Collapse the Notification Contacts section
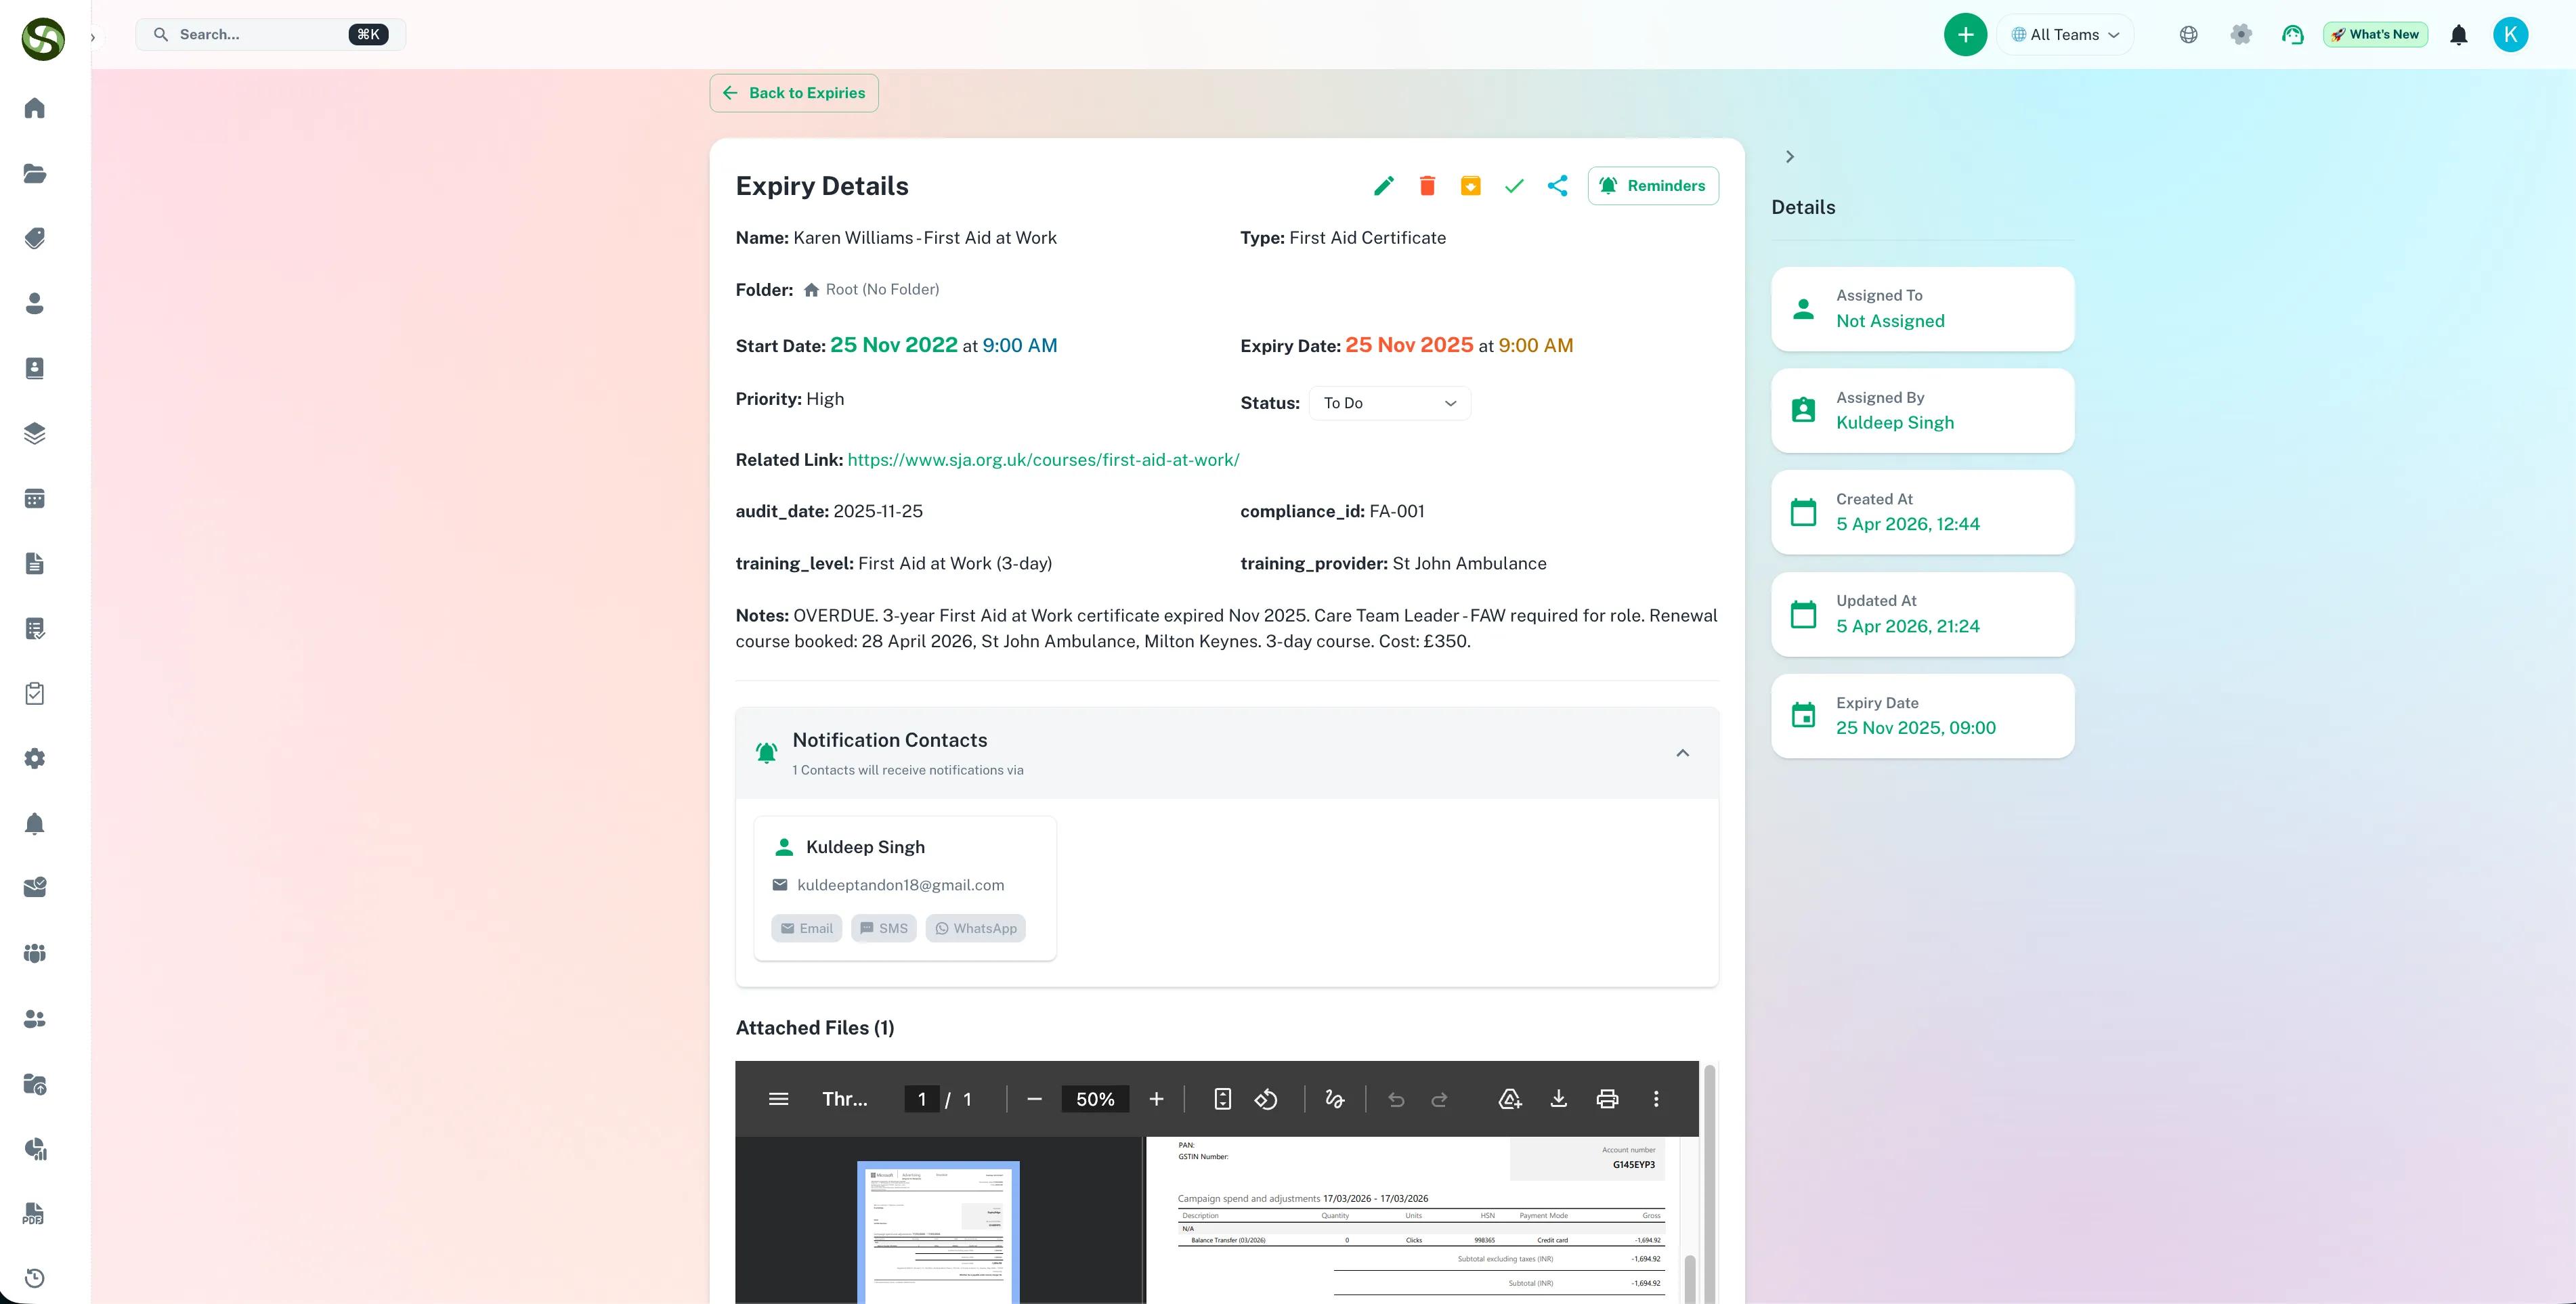 tap(1682, 753)
